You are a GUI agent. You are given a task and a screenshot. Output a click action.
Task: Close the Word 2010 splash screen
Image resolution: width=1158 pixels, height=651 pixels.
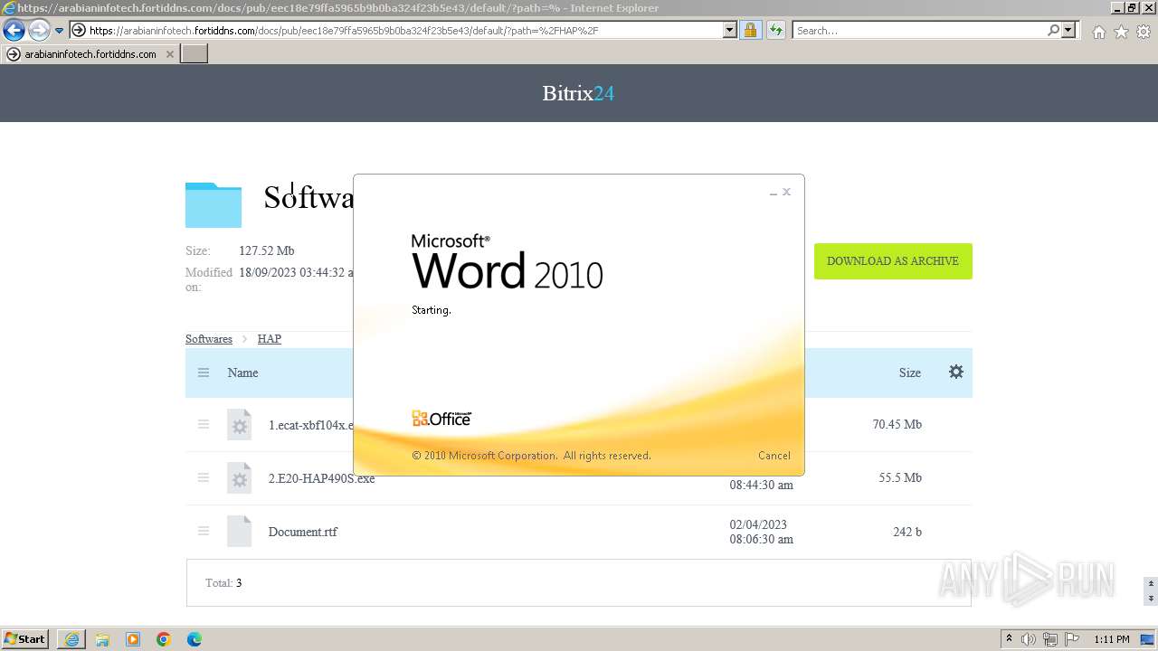pyautogui.click(x=787, y=192)
